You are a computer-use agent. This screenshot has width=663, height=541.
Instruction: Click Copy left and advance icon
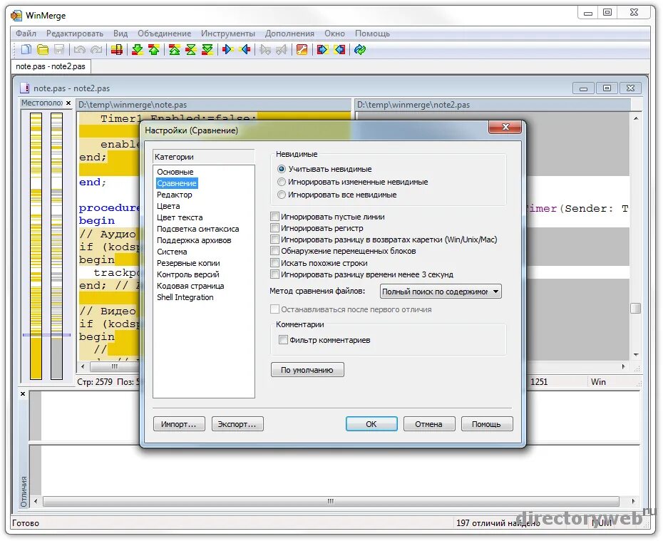coord(282,49)
